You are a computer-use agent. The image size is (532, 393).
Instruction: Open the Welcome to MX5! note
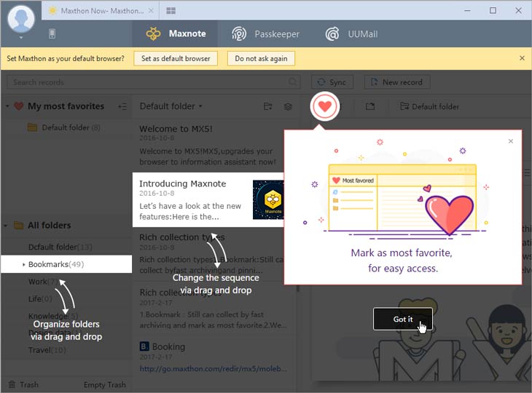(208, 145)
